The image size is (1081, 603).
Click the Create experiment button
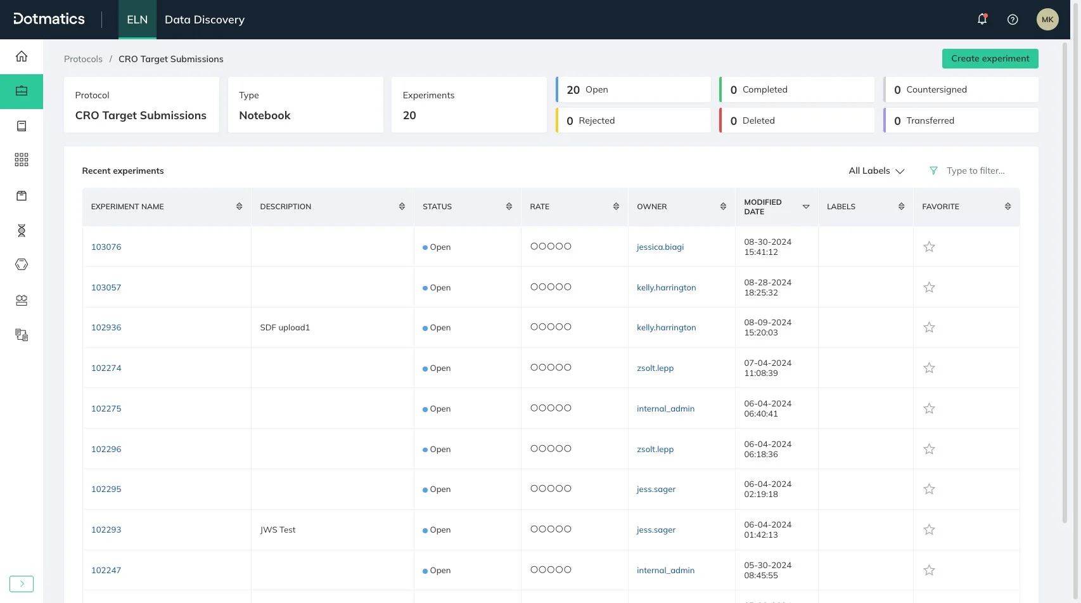[990, 58]
